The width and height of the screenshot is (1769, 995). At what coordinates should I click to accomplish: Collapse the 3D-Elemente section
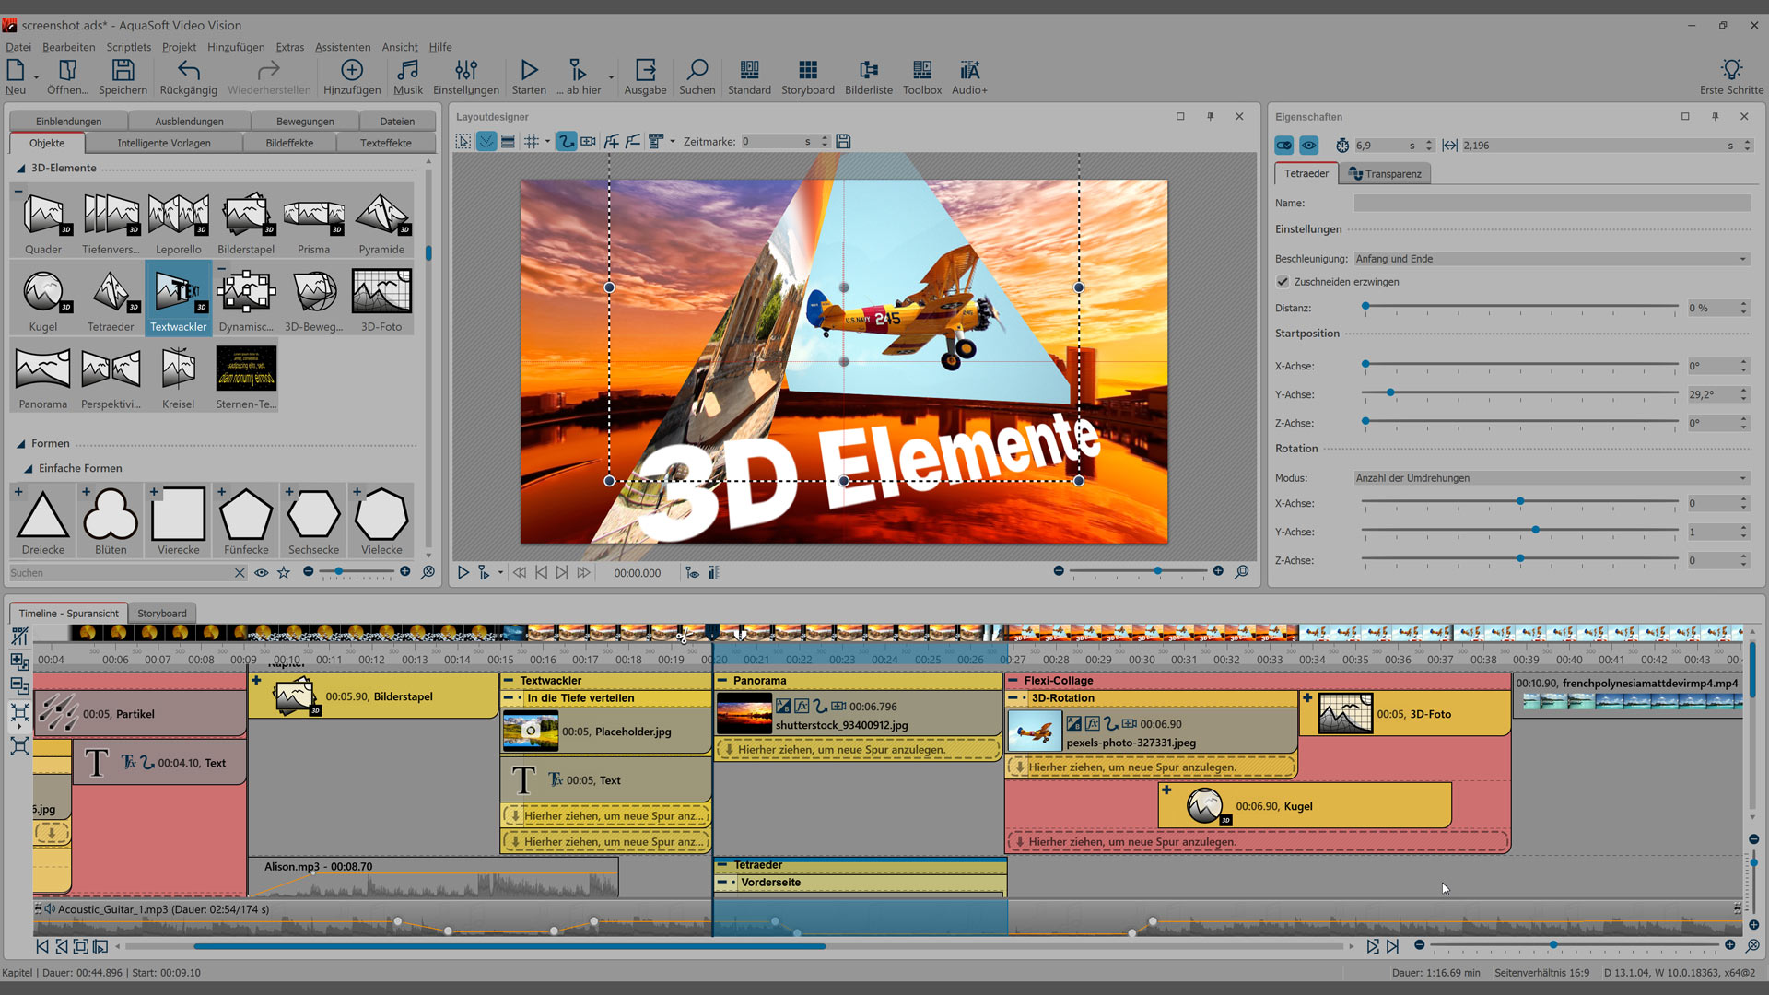[20, 169]
